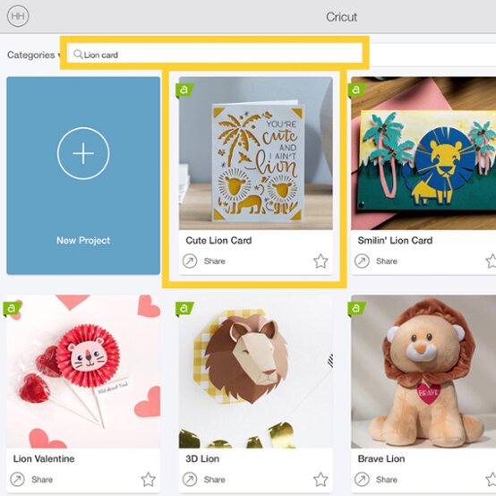Click the Share label under 3D Lion
The height and width of the screenshot is (496, 496).
pyautogui.click(x=215, y=480)
